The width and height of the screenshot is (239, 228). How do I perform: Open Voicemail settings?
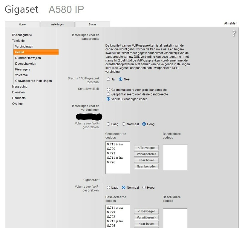[x=22, y=75]
